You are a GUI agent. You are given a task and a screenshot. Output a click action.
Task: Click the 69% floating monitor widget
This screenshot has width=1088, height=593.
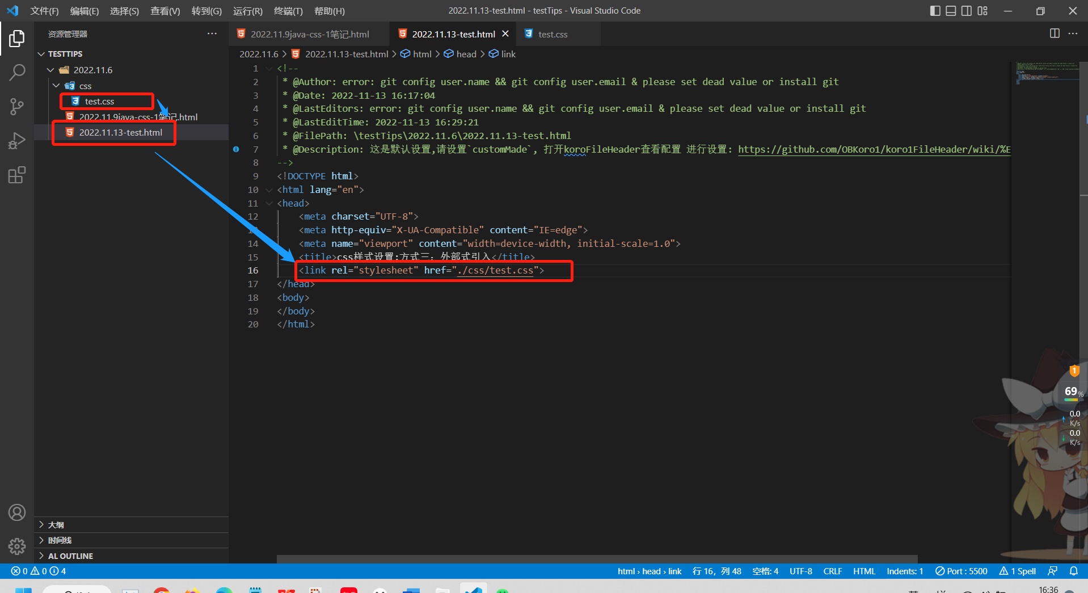[1073, 392]
